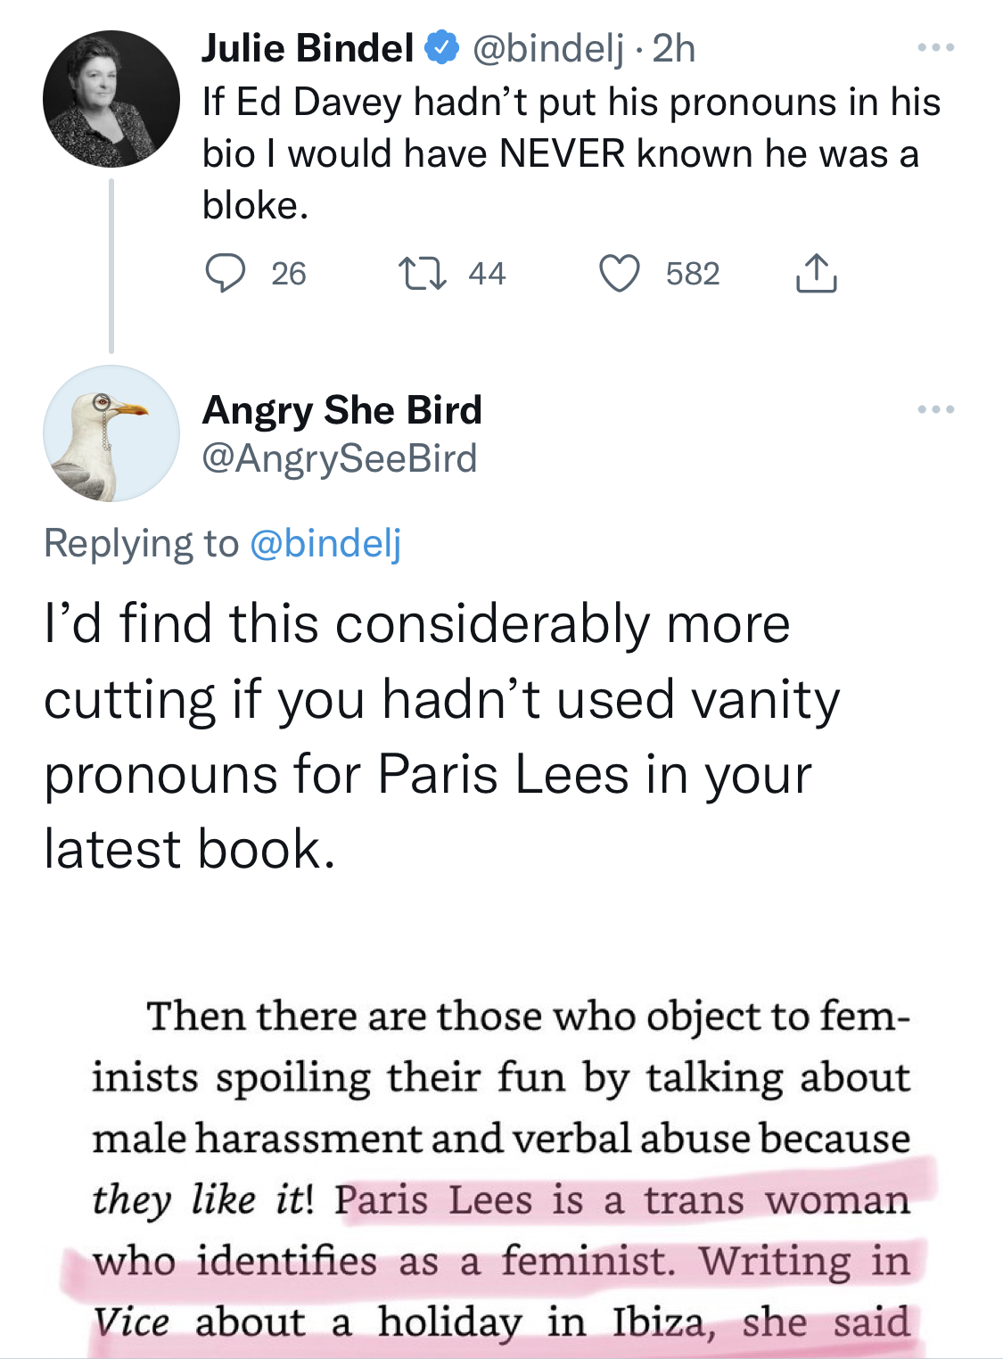1003x1359 pixels.
Task: Click the 582 likes count
Action: tap(692, 273)
